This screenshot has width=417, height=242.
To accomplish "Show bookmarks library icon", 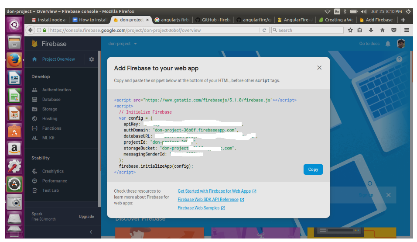I will click(359, 30).
